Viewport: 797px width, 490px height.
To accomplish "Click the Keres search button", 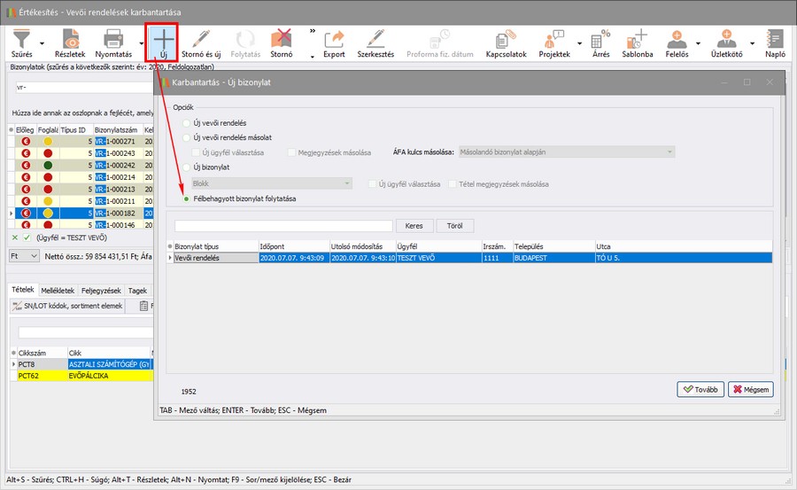I will tap(414, 226).
